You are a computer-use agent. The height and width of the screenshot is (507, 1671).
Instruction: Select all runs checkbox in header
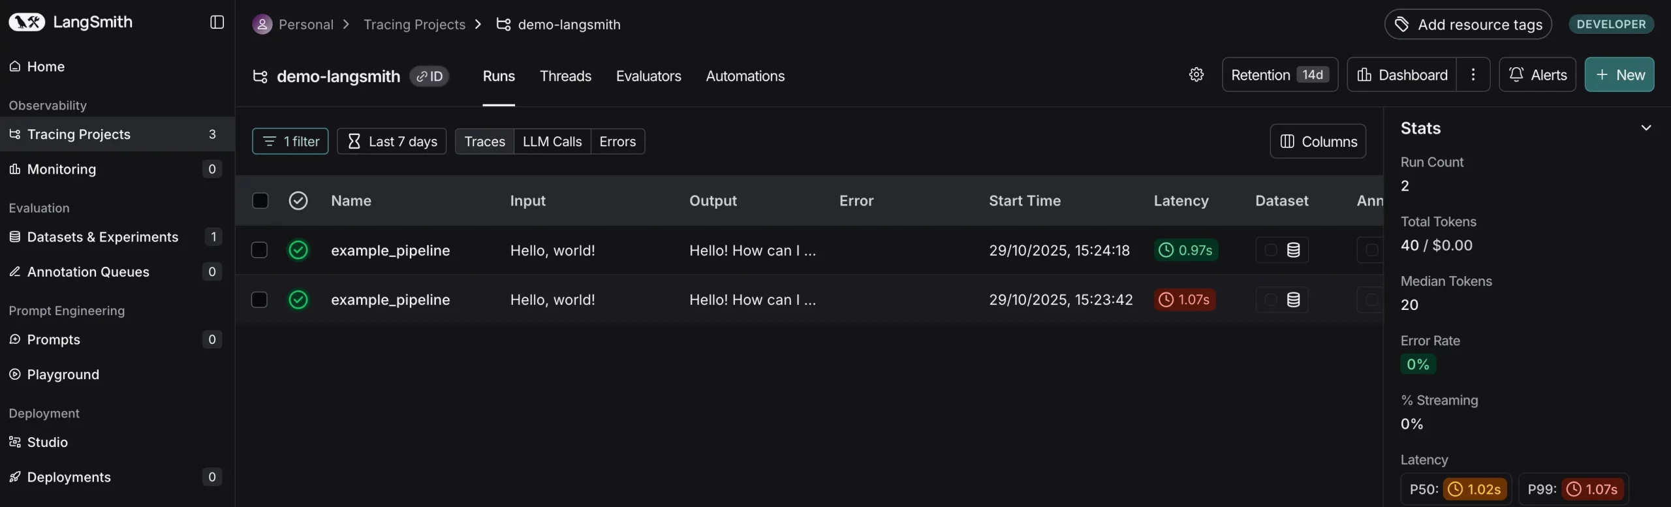pyautogui.click(x=260, y=200)
